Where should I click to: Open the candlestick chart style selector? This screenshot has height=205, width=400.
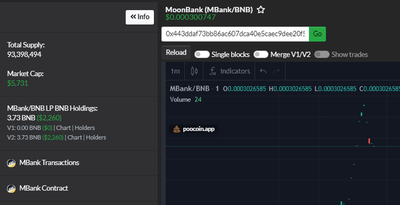click(x=194, y=71)
